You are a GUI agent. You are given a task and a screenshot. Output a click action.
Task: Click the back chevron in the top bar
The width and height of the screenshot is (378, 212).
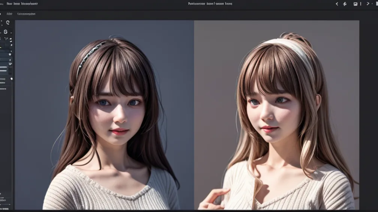337,4
